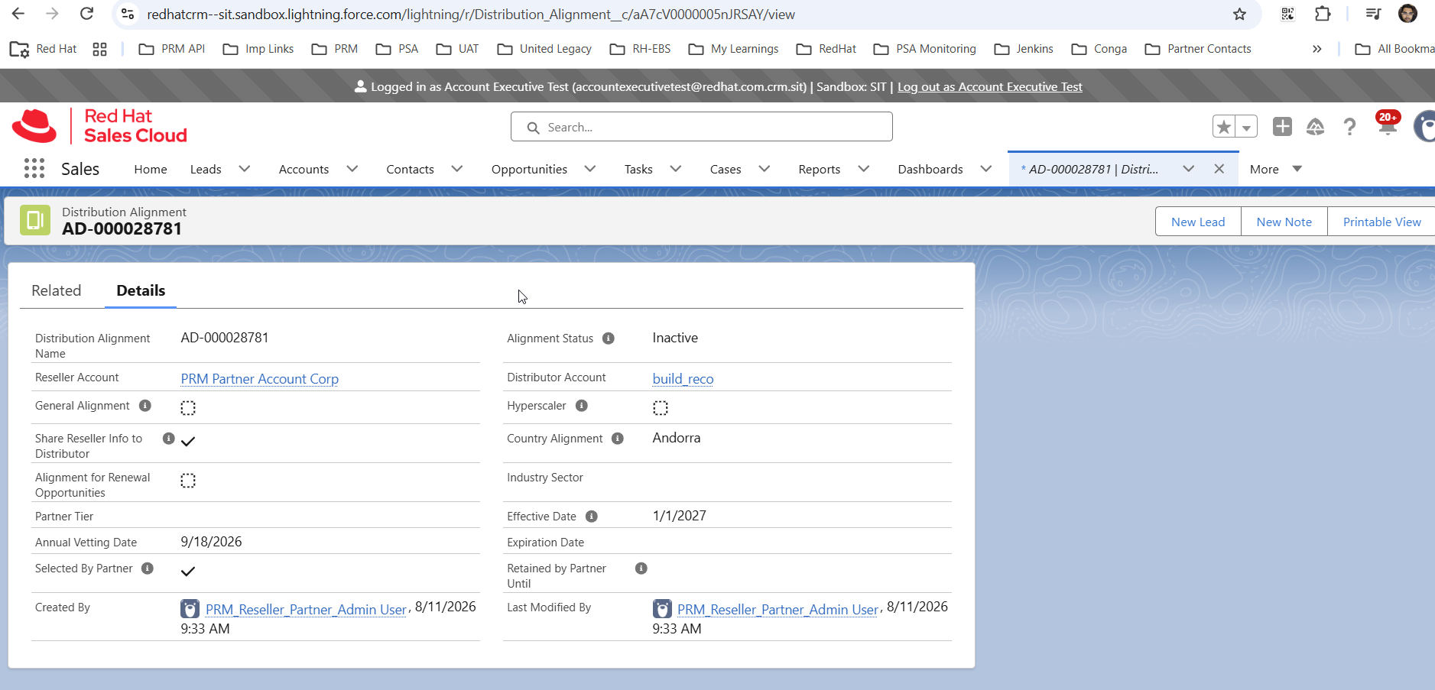Toggle Alignment for Renewal Opportunities checkbox

[188, 481]
